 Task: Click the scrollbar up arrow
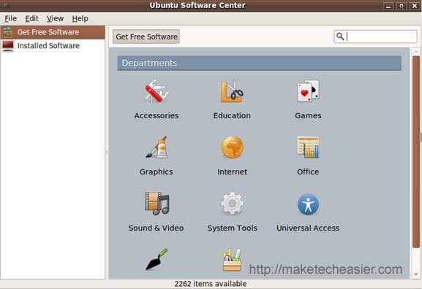pos(416,52)
